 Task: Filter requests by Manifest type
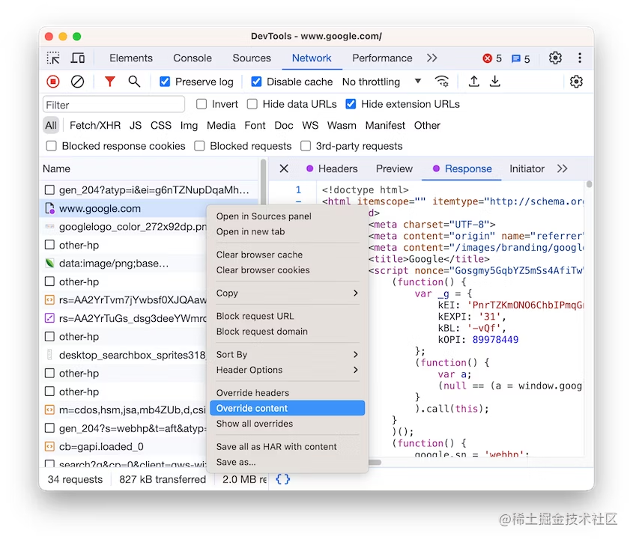(385, 126)
